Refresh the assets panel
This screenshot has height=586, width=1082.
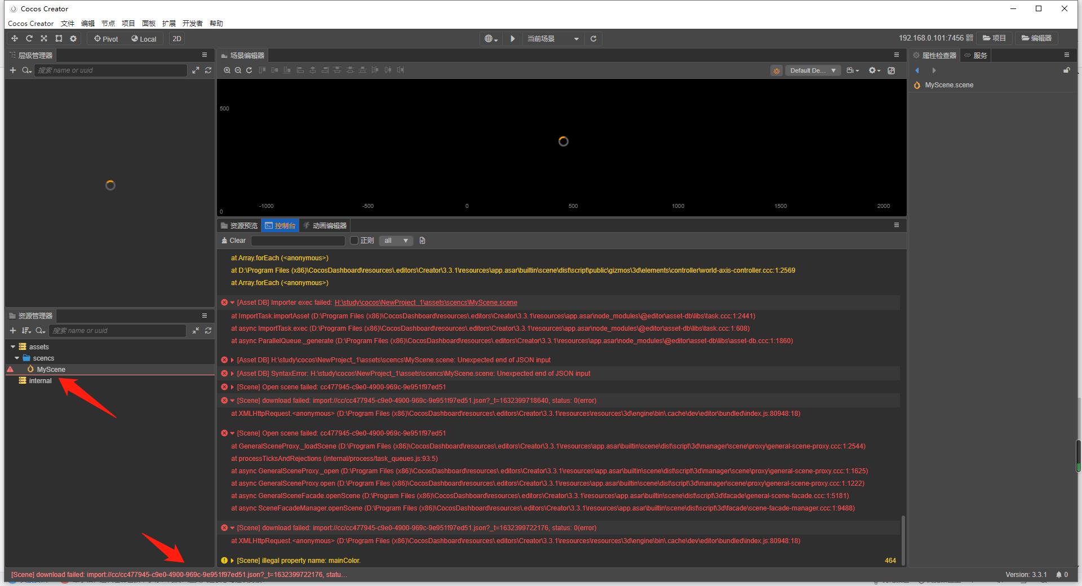point(208,331)
